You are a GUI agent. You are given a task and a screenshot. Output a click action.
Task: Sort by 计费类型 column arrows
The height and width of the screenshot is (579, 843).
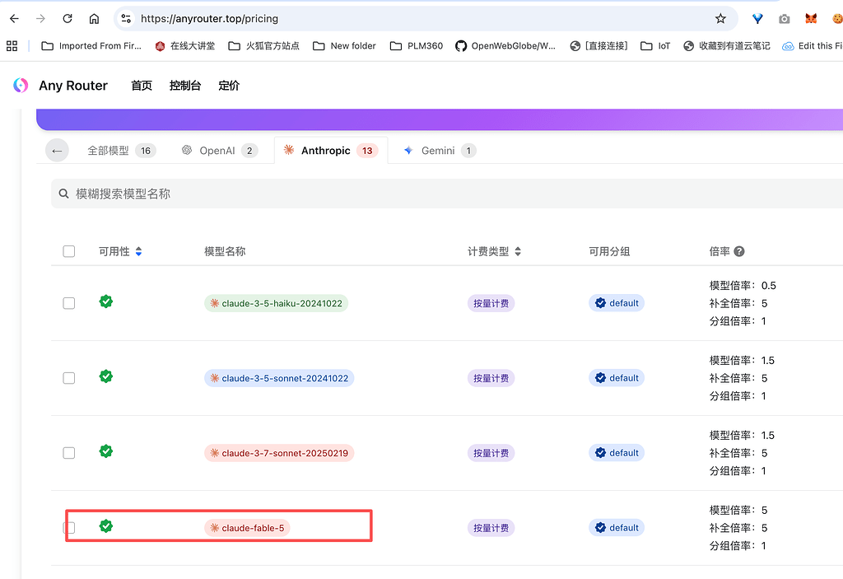pyautogui.click(x=518, y=251)
